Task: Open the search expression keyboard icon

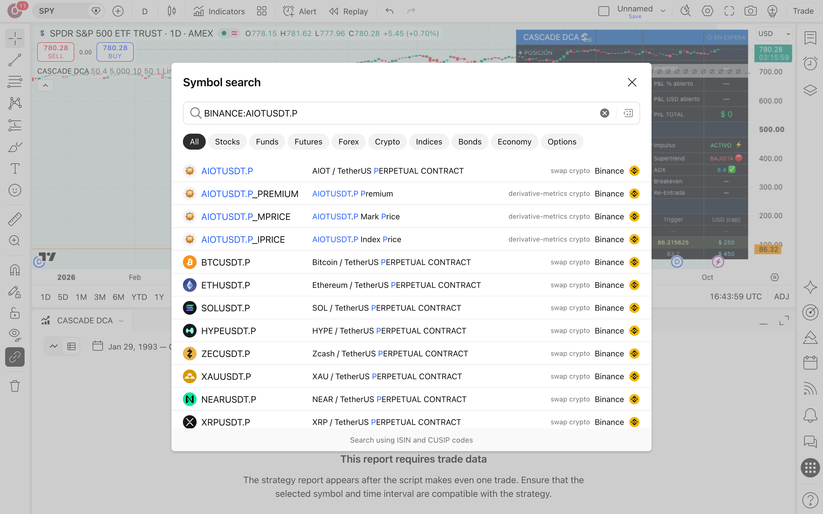Action: pyautogui.click(x=628, y=113)
